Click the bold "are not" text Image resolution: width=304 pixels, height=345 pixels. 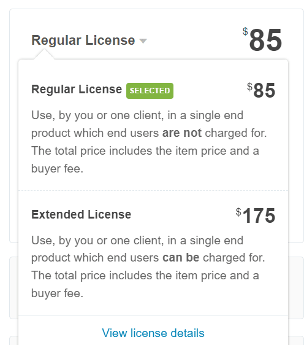click(181, 133)
